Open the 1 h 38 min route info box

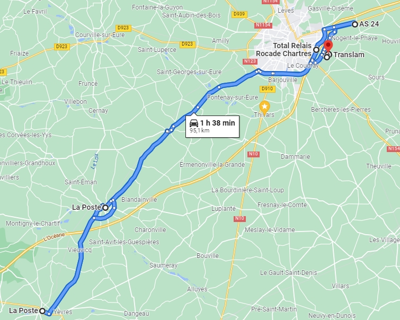tap(212, 126)
